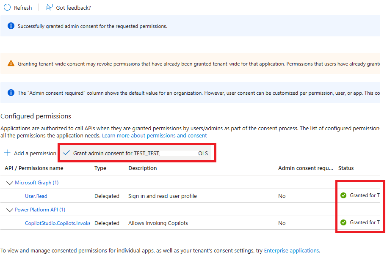This screenshot has height=255, width=387.
Task: Collapse the Microsoft Graph (1) group chevron
Action: pos(9,183)
